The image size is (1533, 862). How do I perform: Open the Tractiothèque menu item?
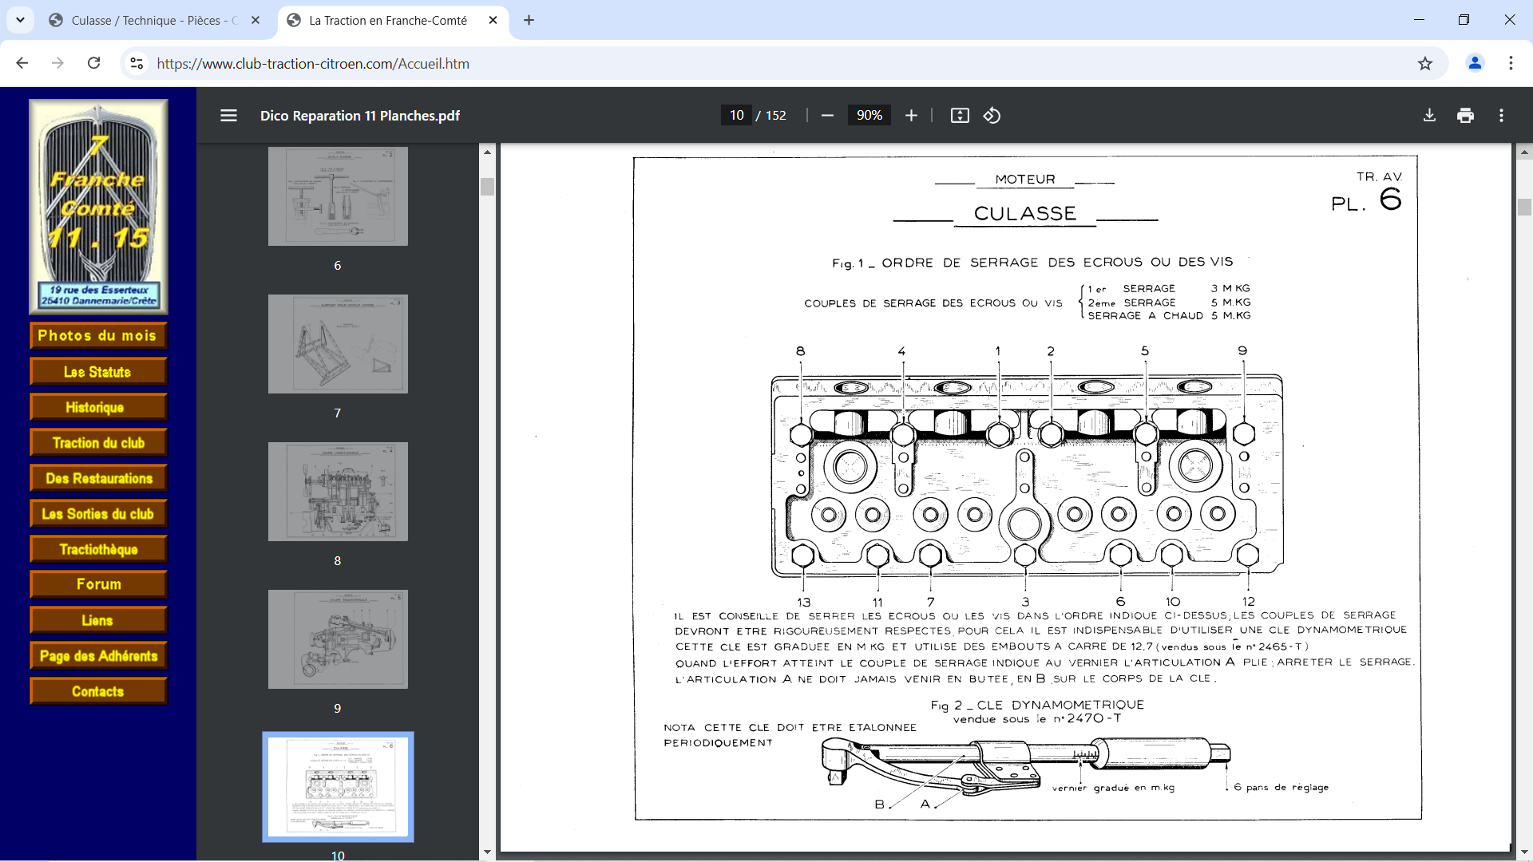pos(98,549)
